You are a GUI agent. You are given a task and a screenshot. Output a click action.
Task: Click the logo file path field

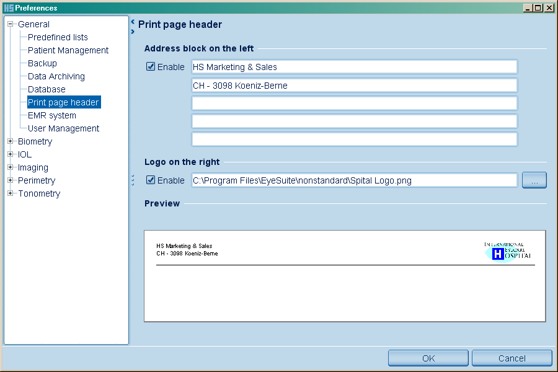(354, 180)
